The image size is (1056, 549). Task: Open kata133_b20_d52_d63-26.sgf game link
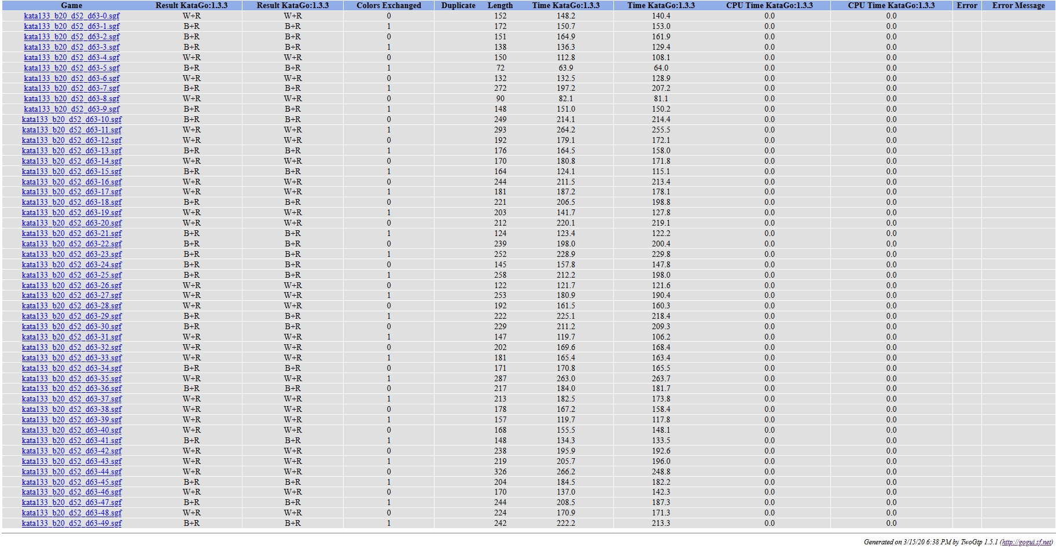coord(72,286)
